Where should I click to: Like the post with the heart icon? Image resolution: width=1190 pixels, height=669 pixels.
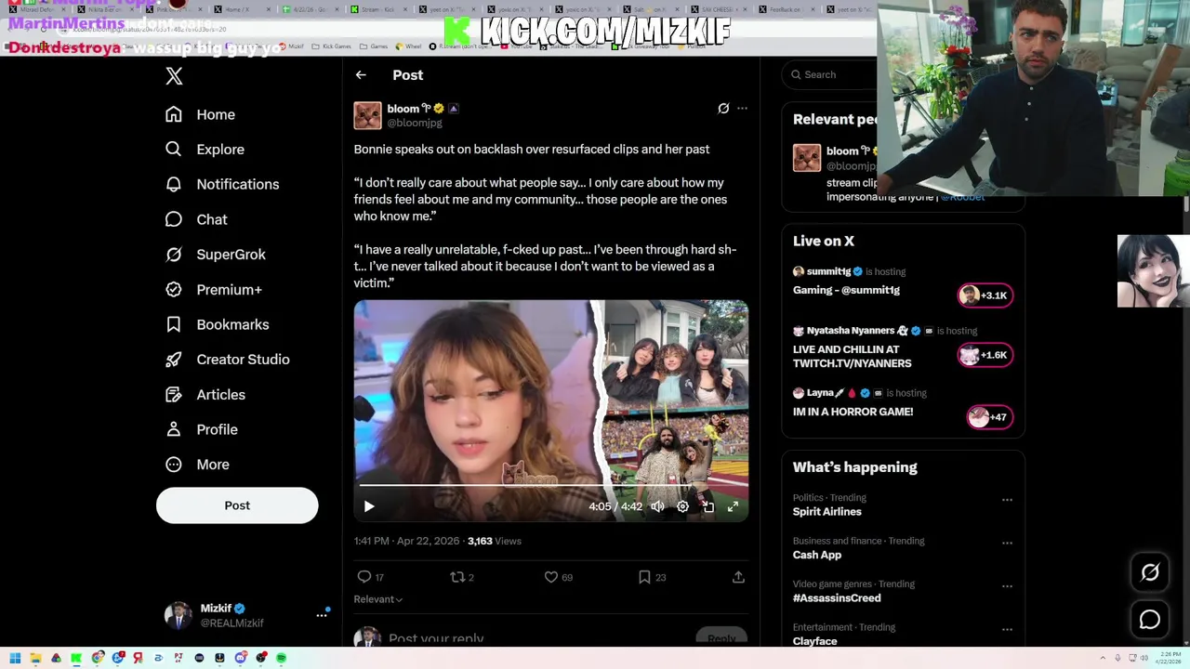[551, 577]
